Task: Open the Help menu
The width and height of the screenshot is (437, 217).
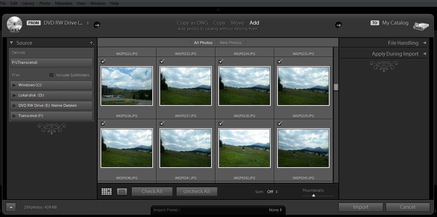Action: point(114,3)
